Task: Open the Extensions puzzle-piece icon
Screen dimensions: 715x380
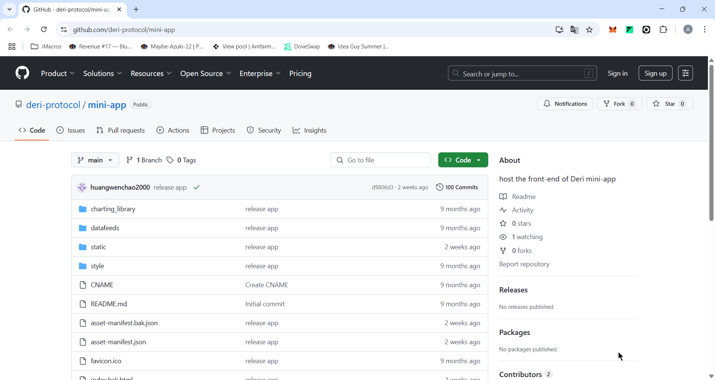Action: (663, 29)
